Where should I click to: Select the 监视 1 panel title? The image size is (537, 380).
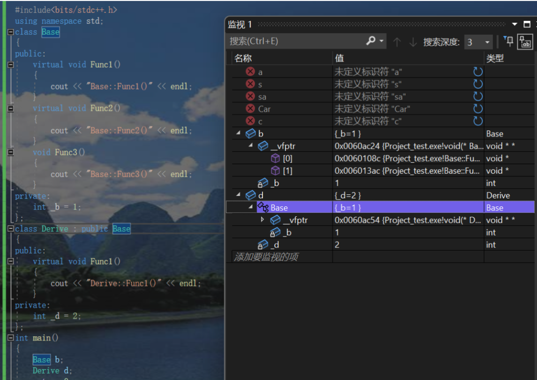click(240, 24)
